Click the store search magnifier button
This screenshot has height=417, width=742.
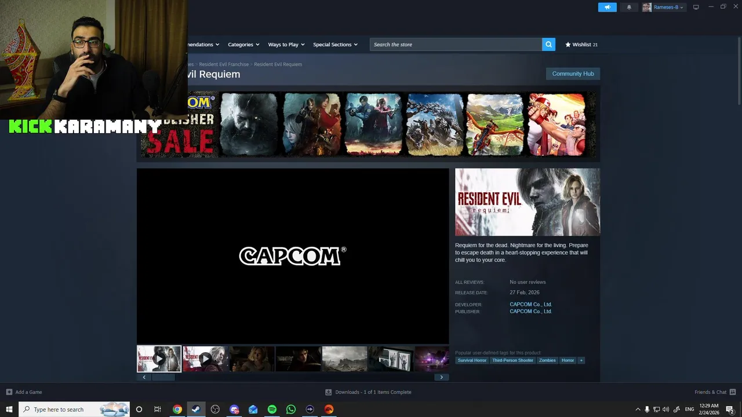click(548, 45)
